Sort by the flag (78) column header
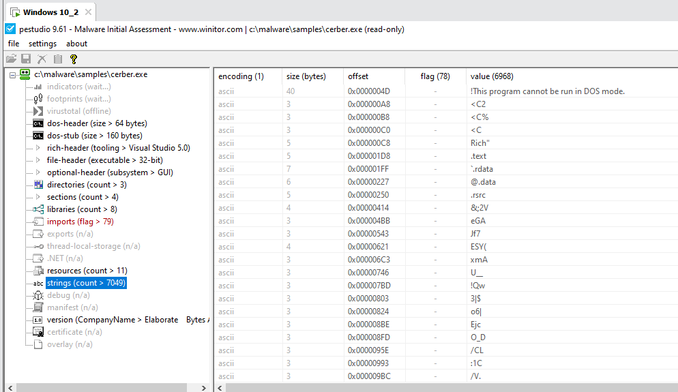This screenshot has width=678, height=392. (435, 76)
